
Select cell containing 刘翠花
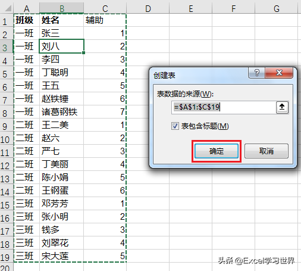[62, 243]
